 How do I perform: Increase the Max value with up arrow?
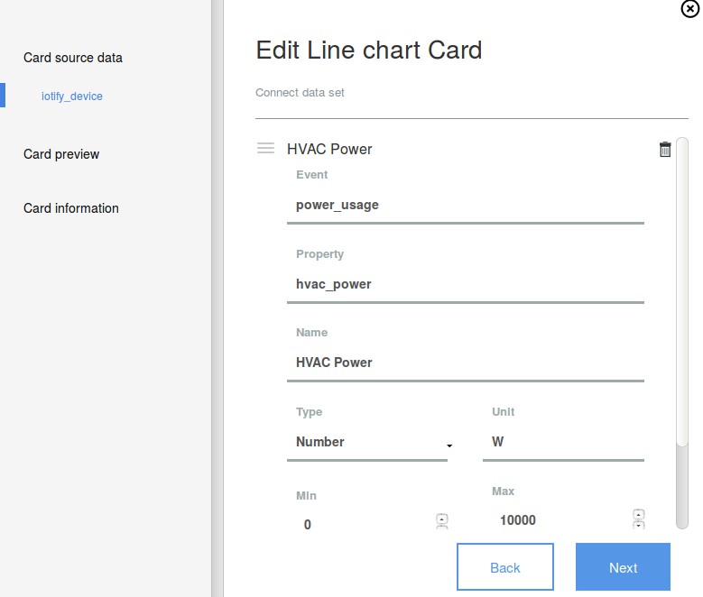coord(639,514)
